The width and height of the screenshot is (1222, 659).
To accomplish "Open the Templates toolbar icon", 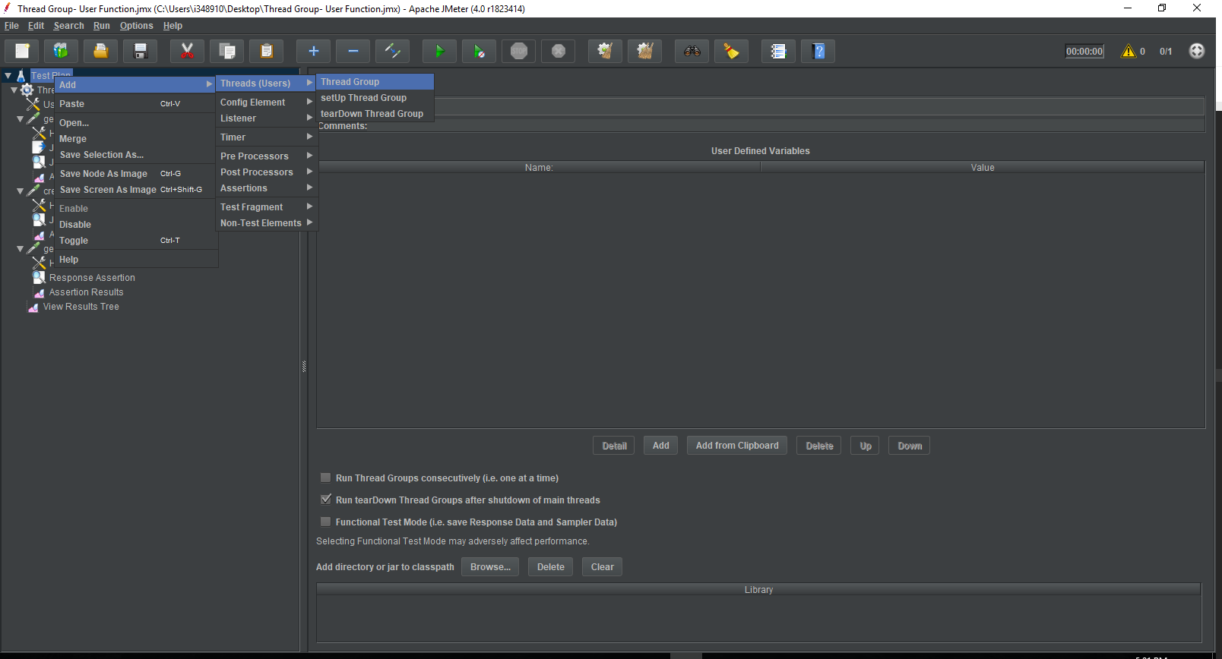I will coord(62,51).
